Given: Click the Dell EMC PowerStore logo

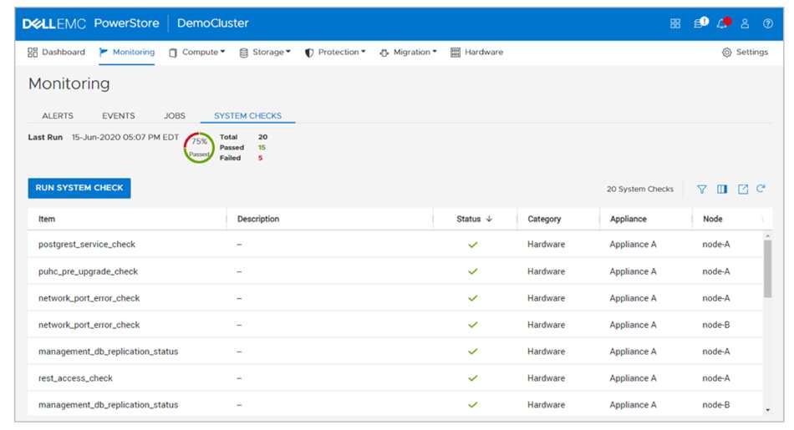Looking at the screenshot, I should pyautogui.click(x=90, y=23).
